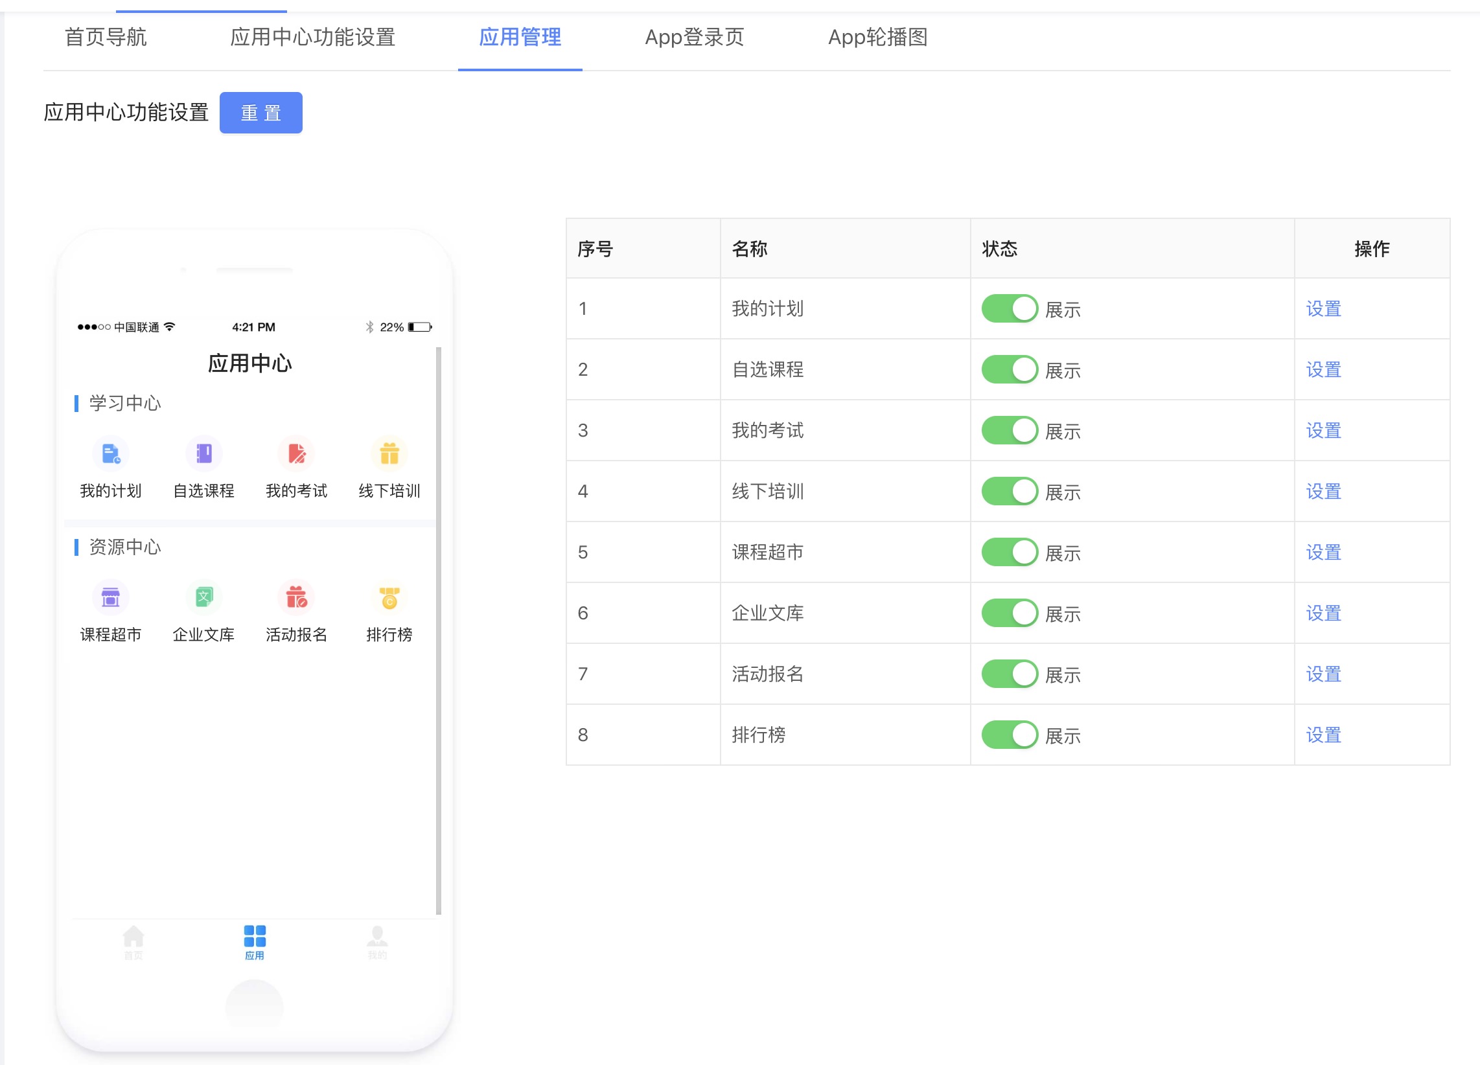Screen dimensions: 1480x1065
Task: Click the Wi-Fi icon in phone status bar
Action: (x=170, y=326)
